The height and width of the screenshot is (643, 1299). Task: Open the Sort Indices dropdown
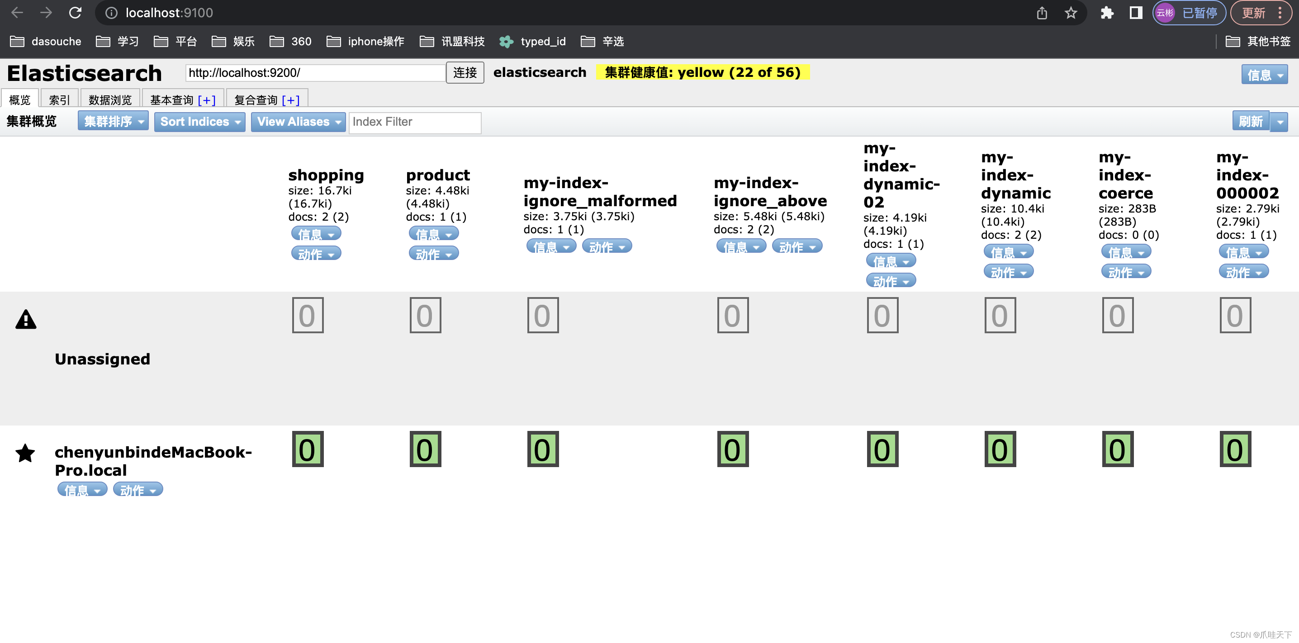click(200, 122)
